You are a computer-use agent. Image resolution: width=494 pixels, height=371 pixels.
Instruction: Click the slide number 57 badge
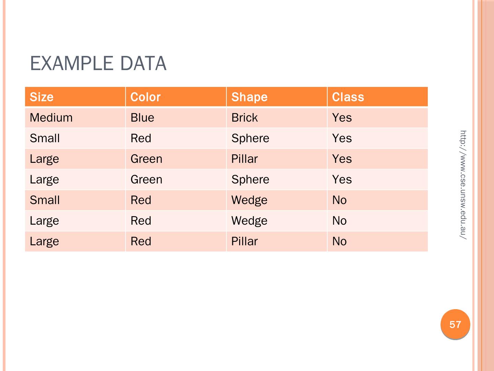(x=455, y=325)
